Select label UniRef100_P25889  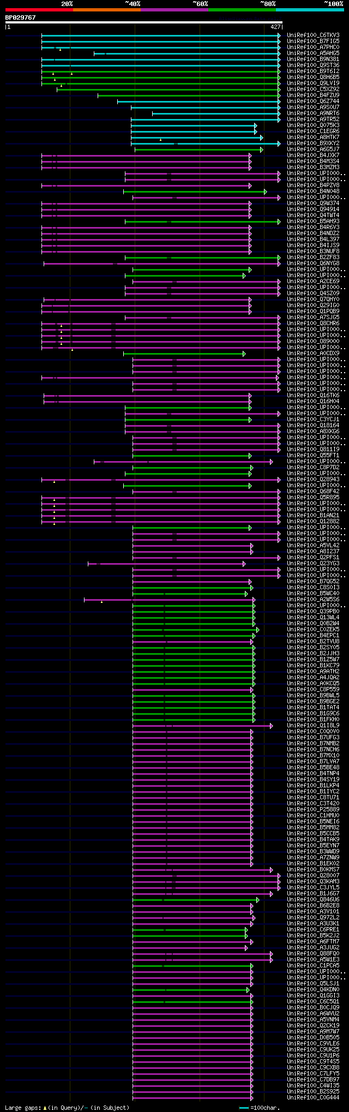(x=313, y=810)
